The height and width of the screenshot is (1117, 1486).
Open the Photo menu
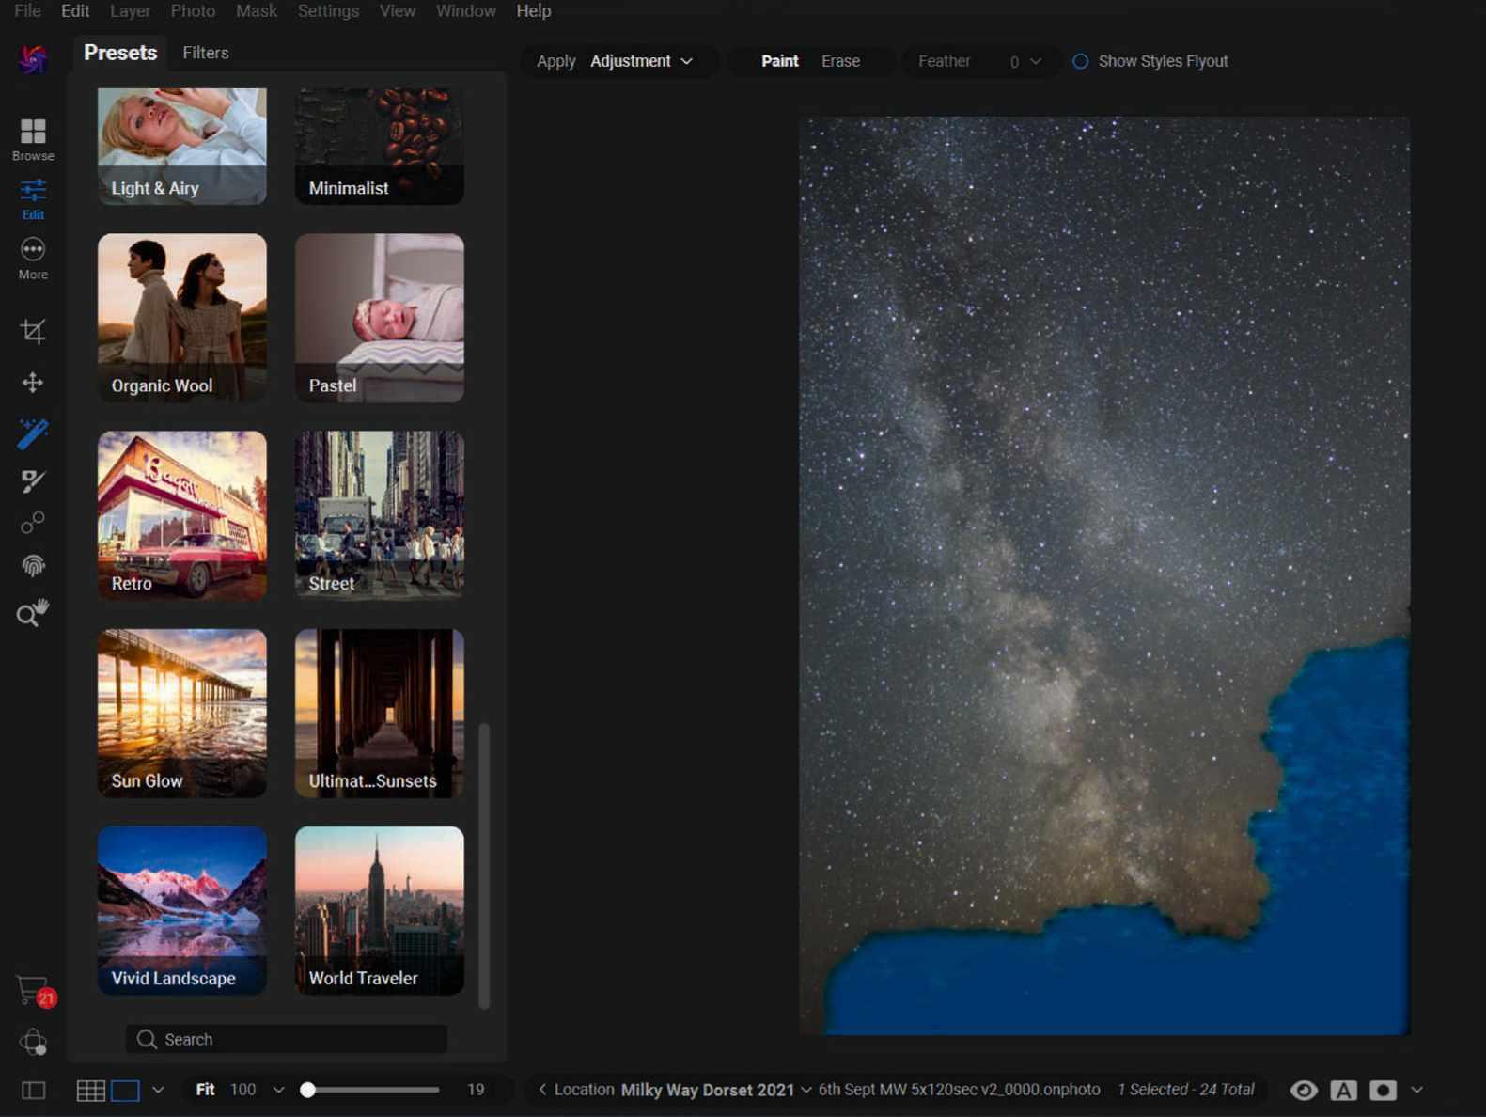(x=193, y=11)
